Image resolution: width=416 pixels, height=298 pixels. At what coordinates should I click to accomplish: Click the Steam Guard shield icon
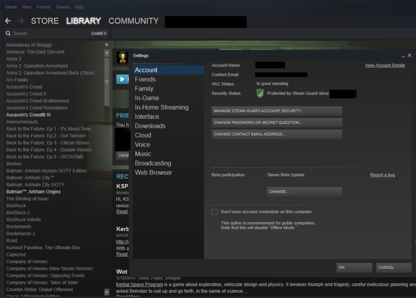(260, 93)
